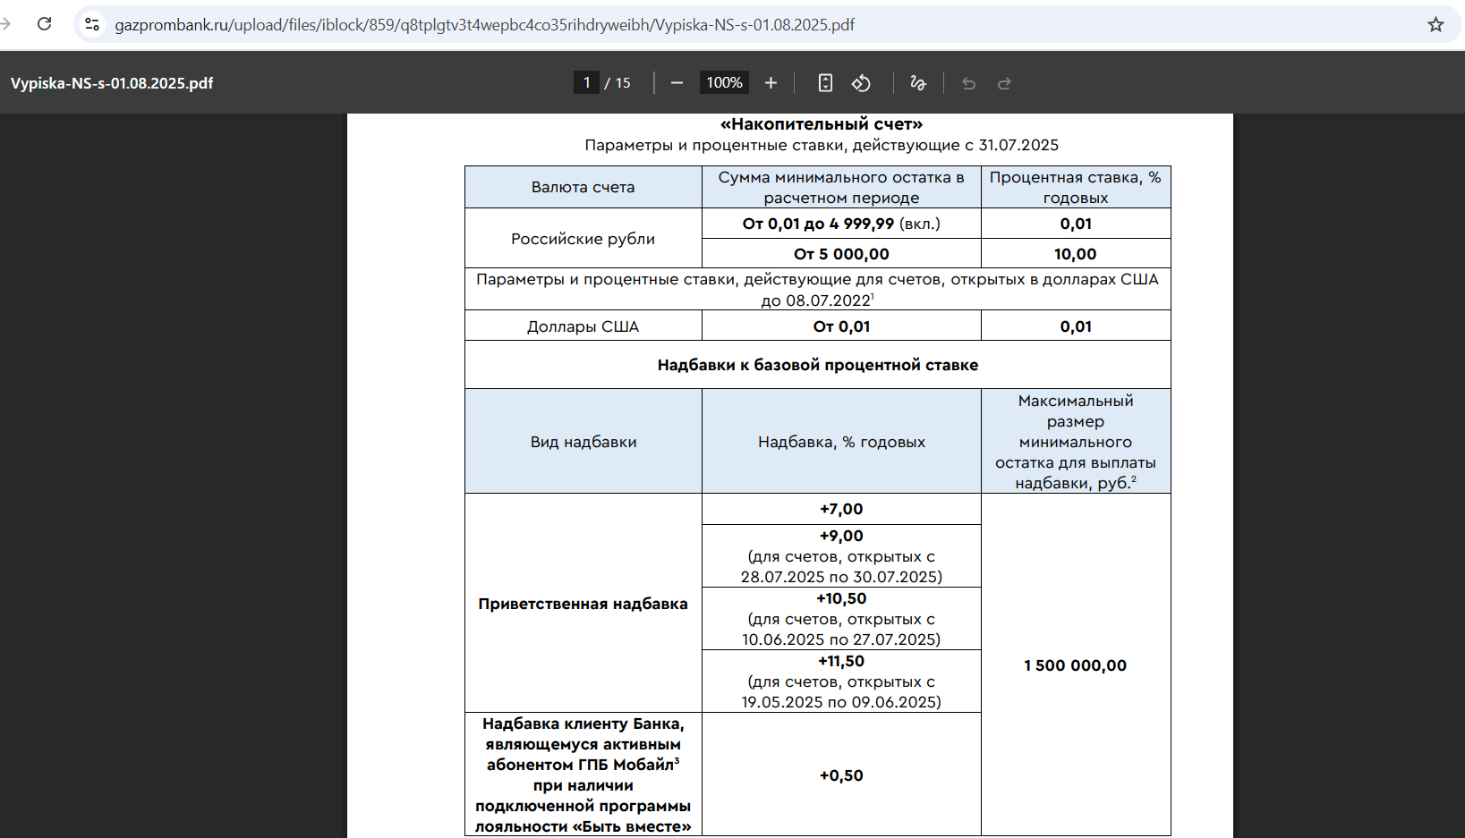Click the cell 'От 0,01 до 4 999,99 (вкл.)'
This screenshot has height=838, width=1465.
click(841, 224)
